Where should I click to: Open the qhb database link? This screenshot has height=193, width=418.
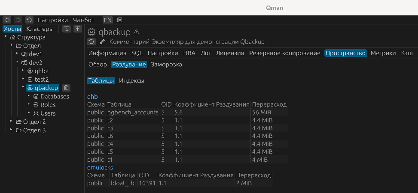[92, 97]
